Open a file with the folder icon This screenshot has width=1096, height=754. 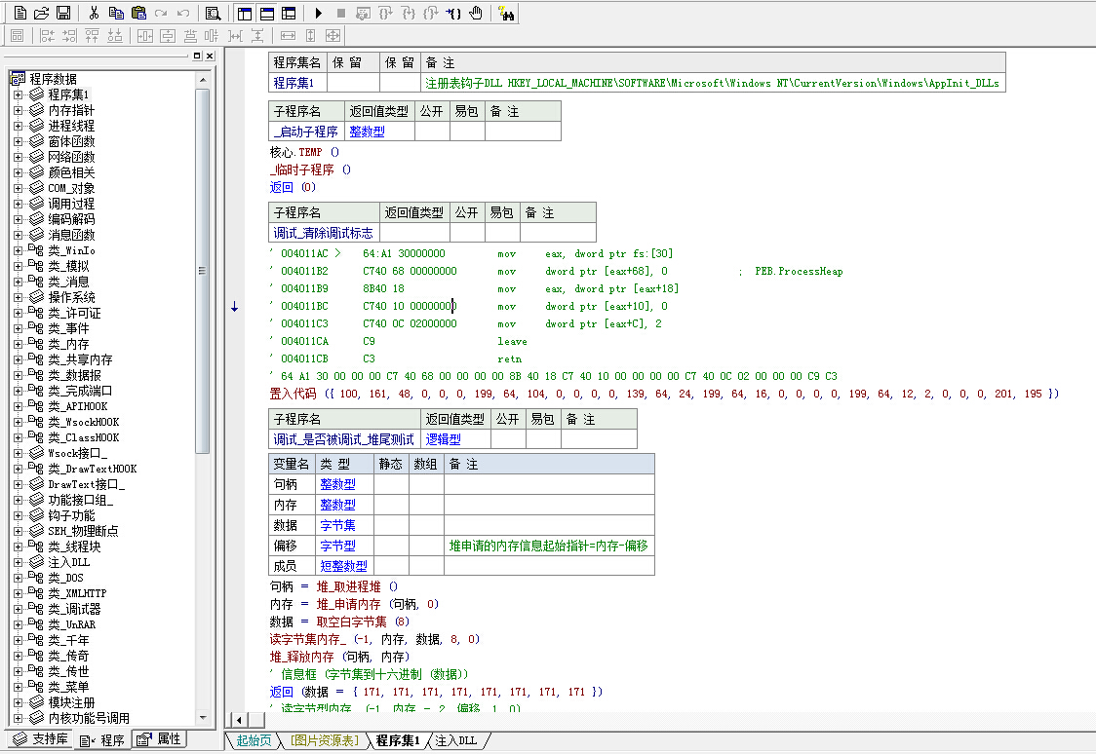pos(41,13)
